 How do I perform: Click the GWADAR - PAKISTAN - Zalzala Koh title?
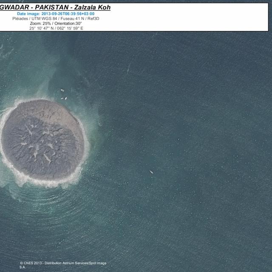point(55,7)
